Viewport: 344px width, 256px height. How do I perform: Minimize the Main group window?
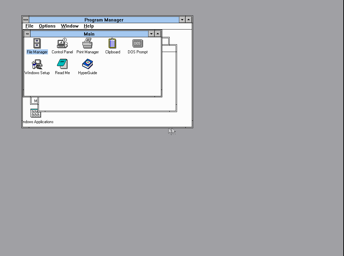click(151, 34)
